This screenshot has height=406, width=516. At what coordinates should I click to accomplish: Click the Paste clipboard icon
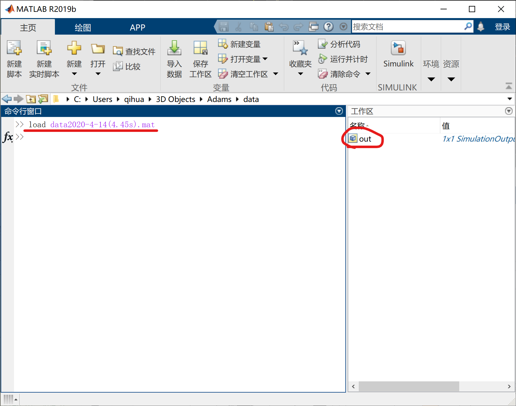[269, 27]
